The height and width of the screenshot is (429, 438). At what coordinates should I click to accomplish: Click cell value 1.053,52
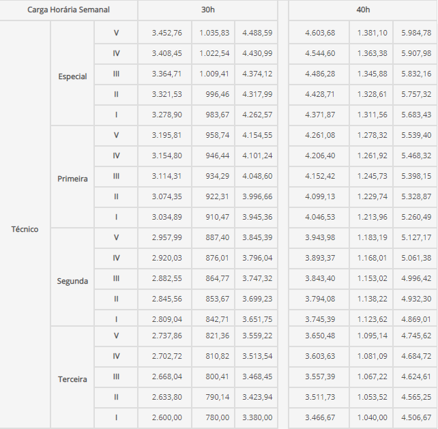(372, 397)
